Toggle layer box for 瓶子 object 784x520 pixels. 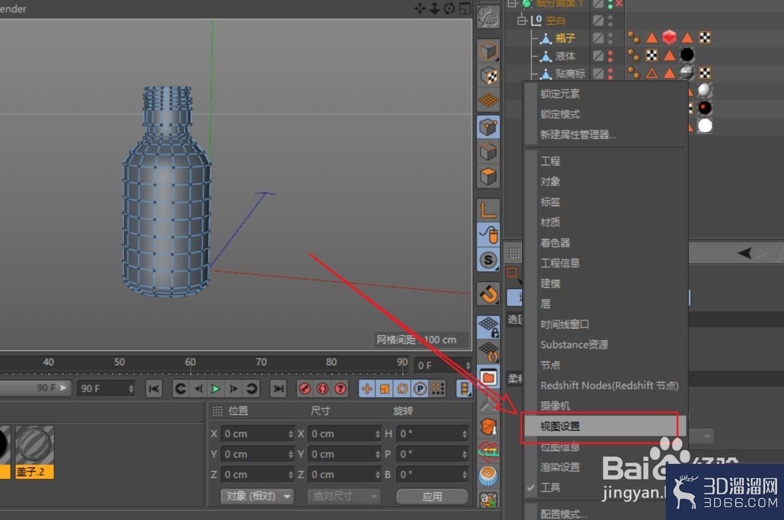[598, 38]
